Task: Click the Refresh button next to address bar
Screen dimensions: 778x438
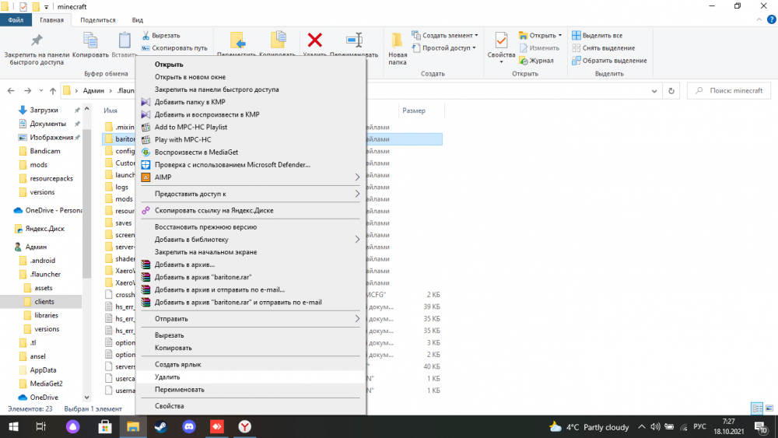Action: pyautogui.click(x=671, y=91)
